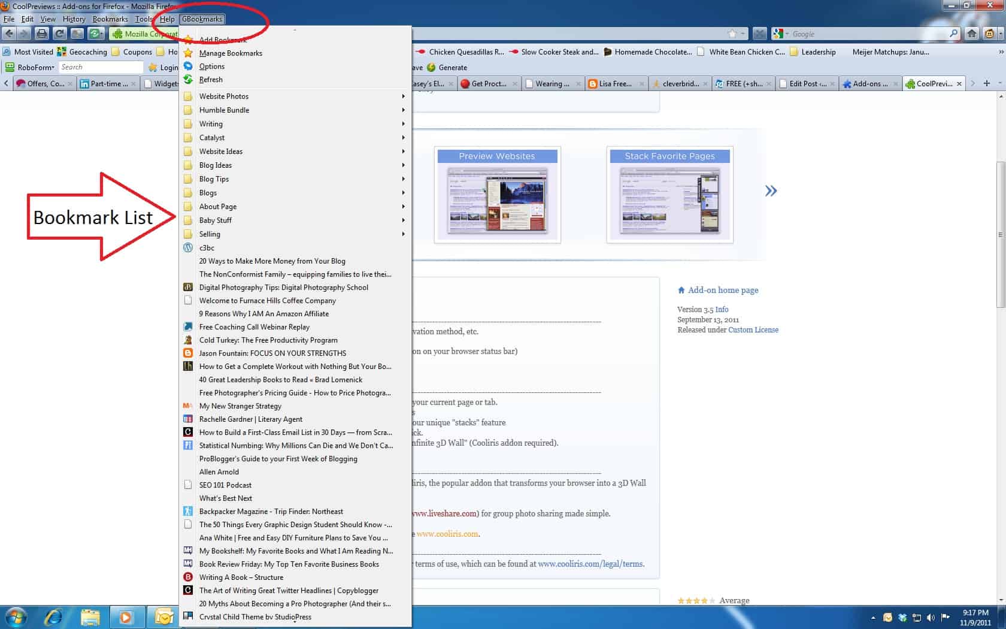
Task: Click the browser Back arrow button
Action: pos(9,34)
